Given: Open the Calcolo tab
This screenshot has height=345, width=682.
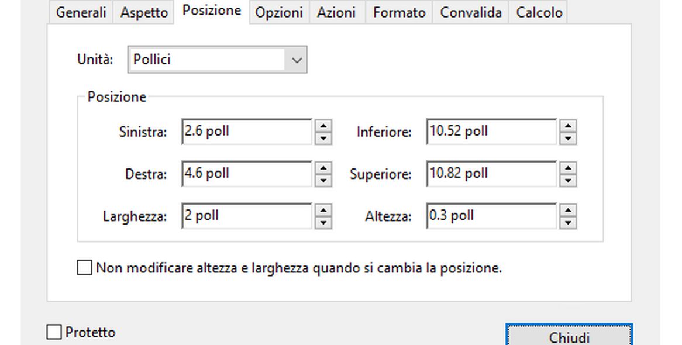Looking at the screenshot, I should pos(539,13).
